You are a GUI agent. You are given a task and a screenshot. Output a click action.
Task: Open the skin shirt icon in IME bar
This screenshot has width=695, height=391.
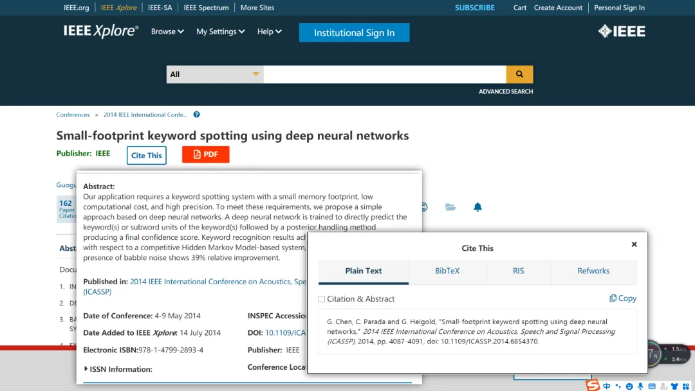coord(674,386)
